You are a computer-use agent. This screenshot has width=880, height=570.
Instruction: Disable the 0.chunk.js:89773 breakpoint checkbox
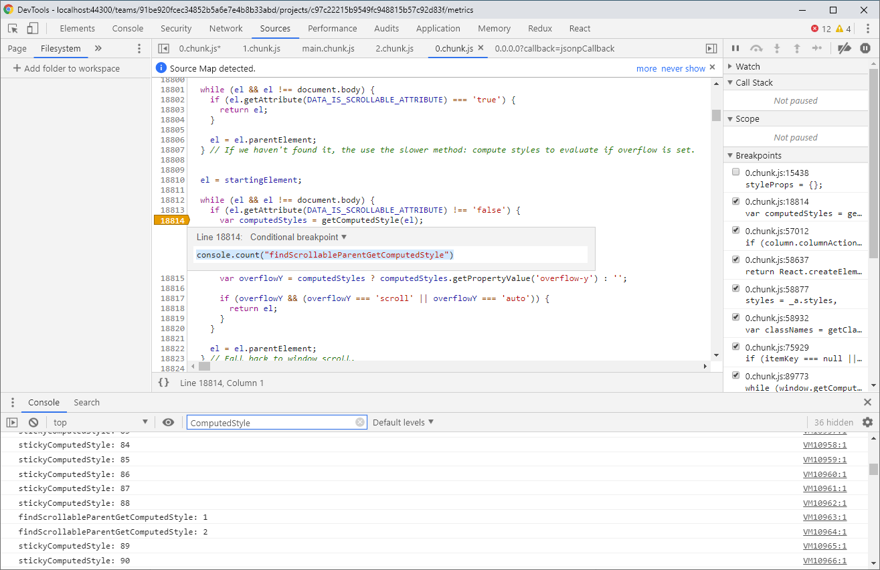[x=736, y=376]
